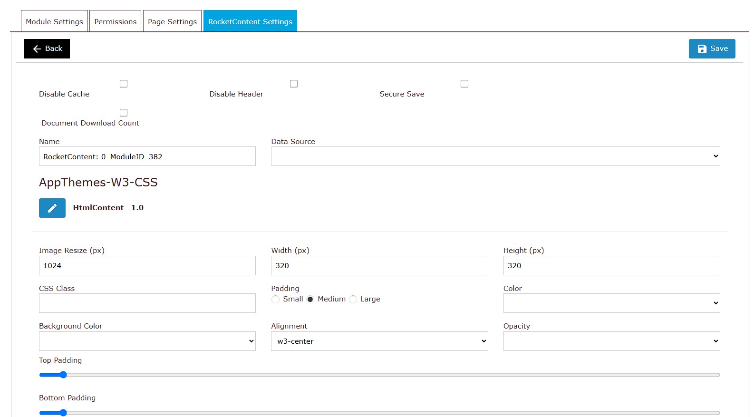754x417 pixels.
Task: Focus the CSS Class text field
Action: pos(147,303)
